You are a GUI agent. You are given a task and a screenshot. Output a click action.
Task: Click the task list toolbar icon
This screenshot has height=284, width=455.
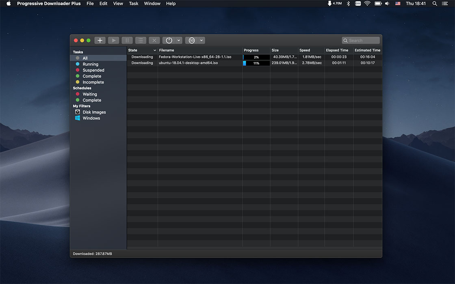click(x=141, y=41)
